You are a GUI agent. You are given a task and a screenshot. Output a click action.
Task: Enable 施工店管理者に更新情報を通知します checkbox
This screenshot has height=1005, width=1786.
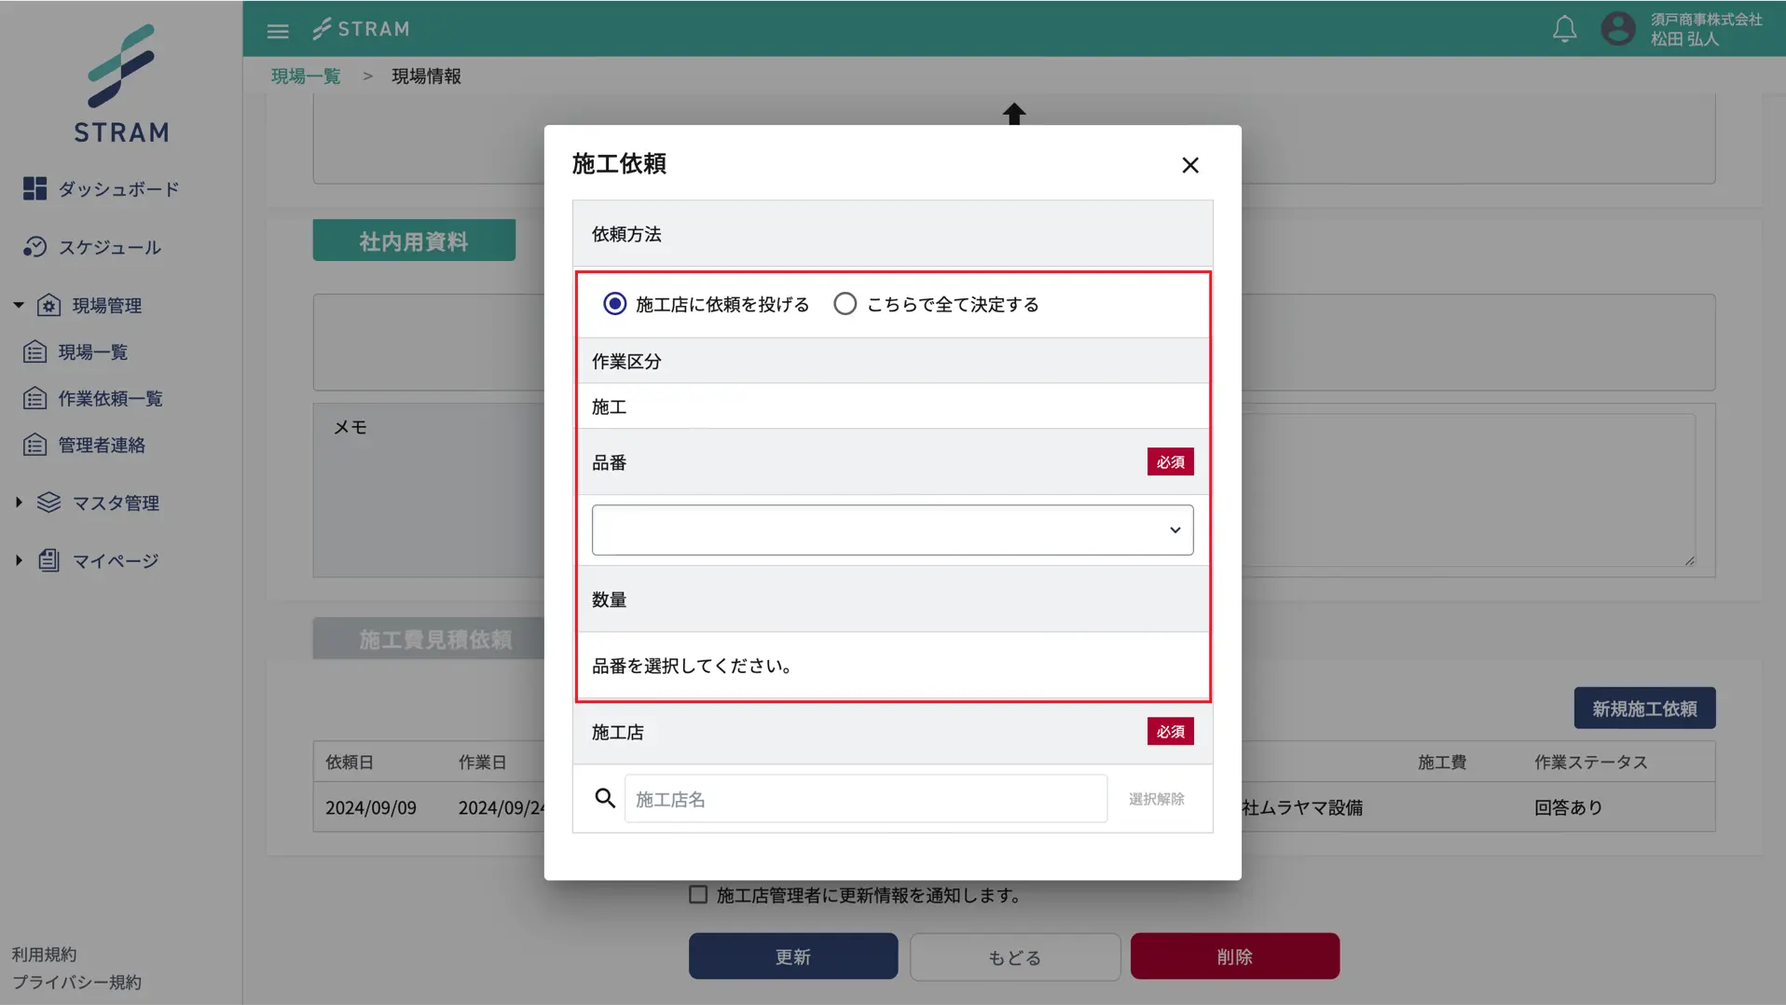click(697, 894)
